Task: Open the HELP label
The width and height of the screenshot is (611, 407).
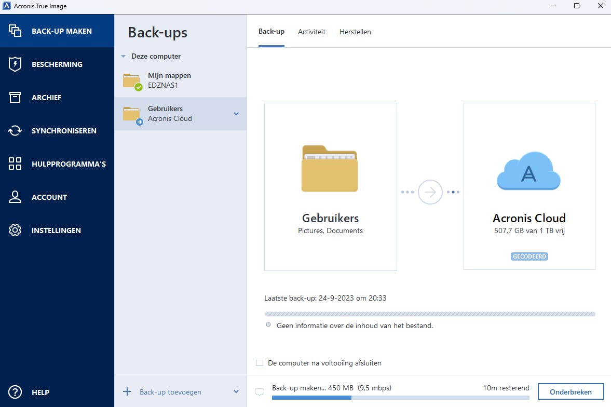Action: coord(40,392)
